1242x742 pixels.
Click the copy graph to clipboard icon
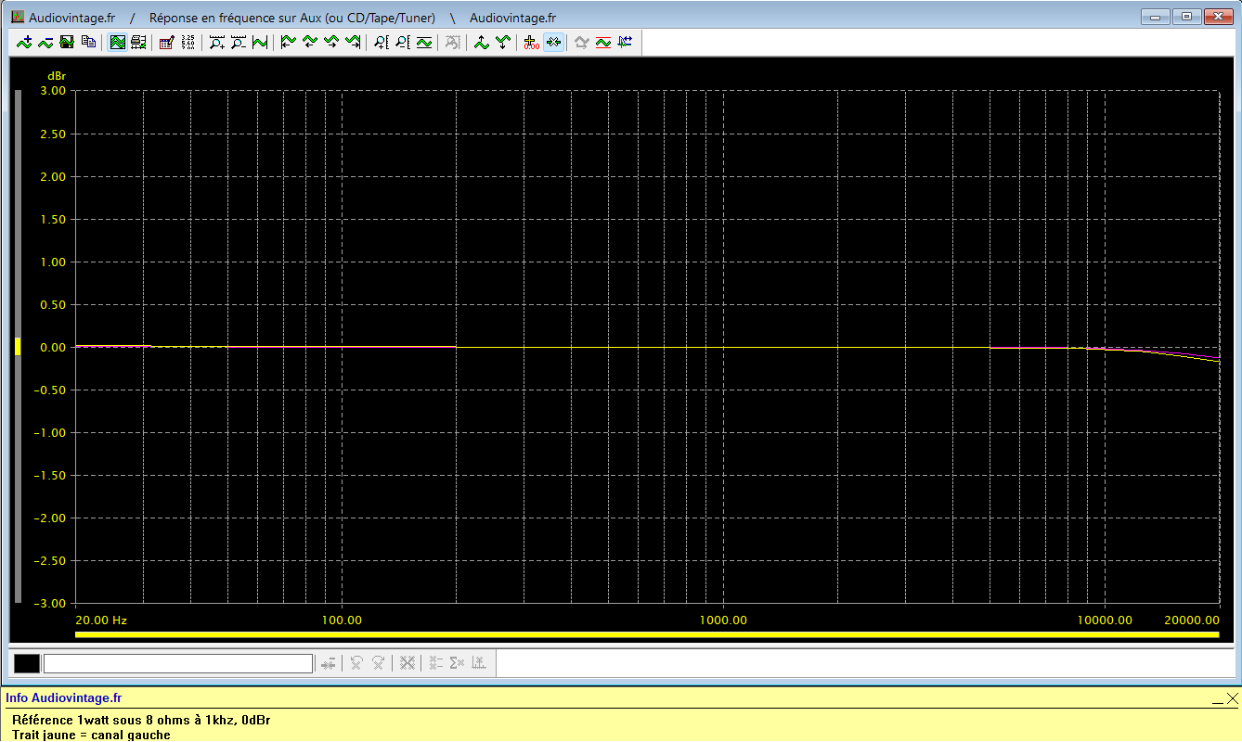[88, 42]
